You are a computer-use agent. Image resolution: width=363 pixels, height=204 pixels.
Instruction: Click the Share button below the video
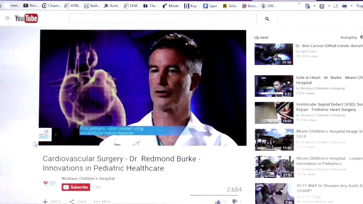coord(78,201)
